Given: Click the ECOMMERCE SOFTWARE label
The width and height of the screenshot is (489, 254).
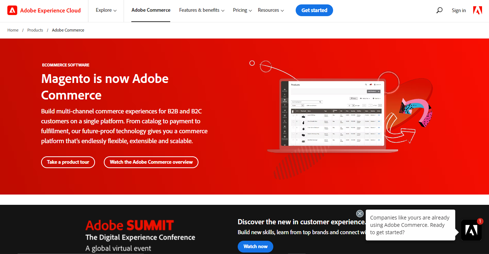Looking at the screenshot, I should pos(66,65).
